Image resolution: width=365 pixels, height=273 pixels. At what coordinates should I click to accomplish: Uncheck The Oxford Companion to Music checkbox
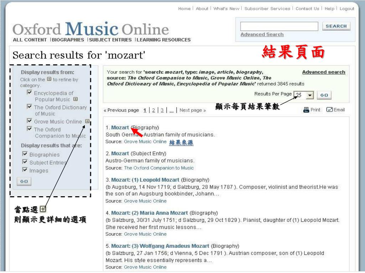29,129
